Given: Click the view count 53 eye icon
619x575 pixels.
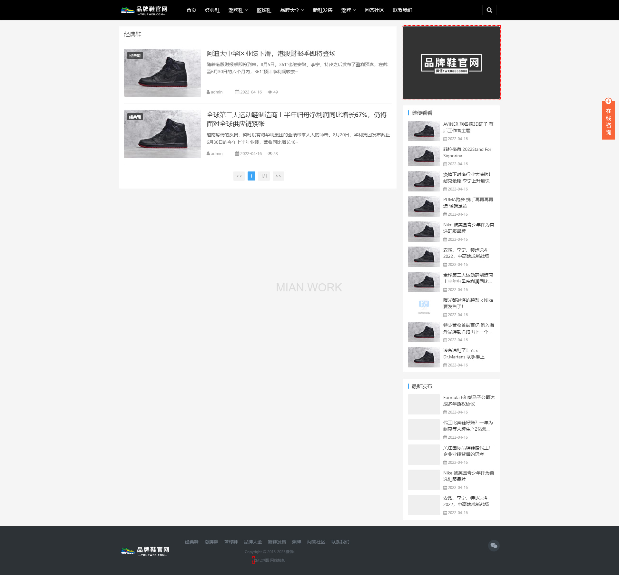Looking at the screenshot, I should 270,153.
